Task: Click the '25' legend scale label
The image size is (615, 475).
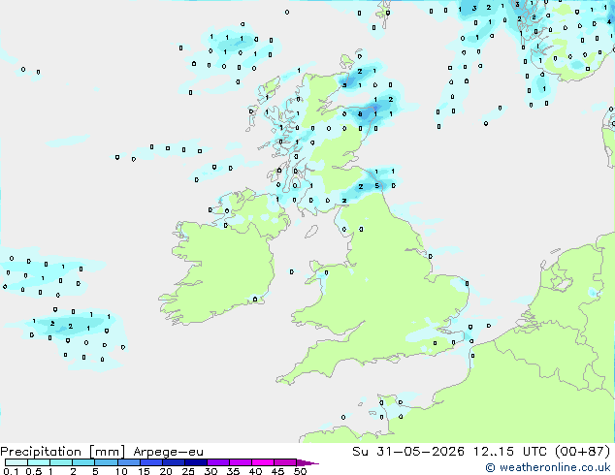Action: pyautogui.click(x=188, y=471)
